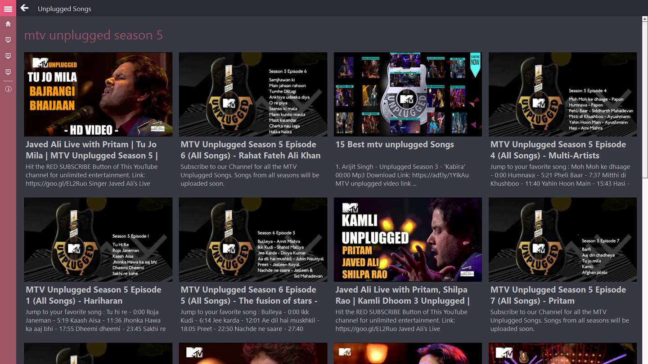Open the Home icon in the sidebar
This screenshot has height=364, width=648.
click(x=8, y=24)
